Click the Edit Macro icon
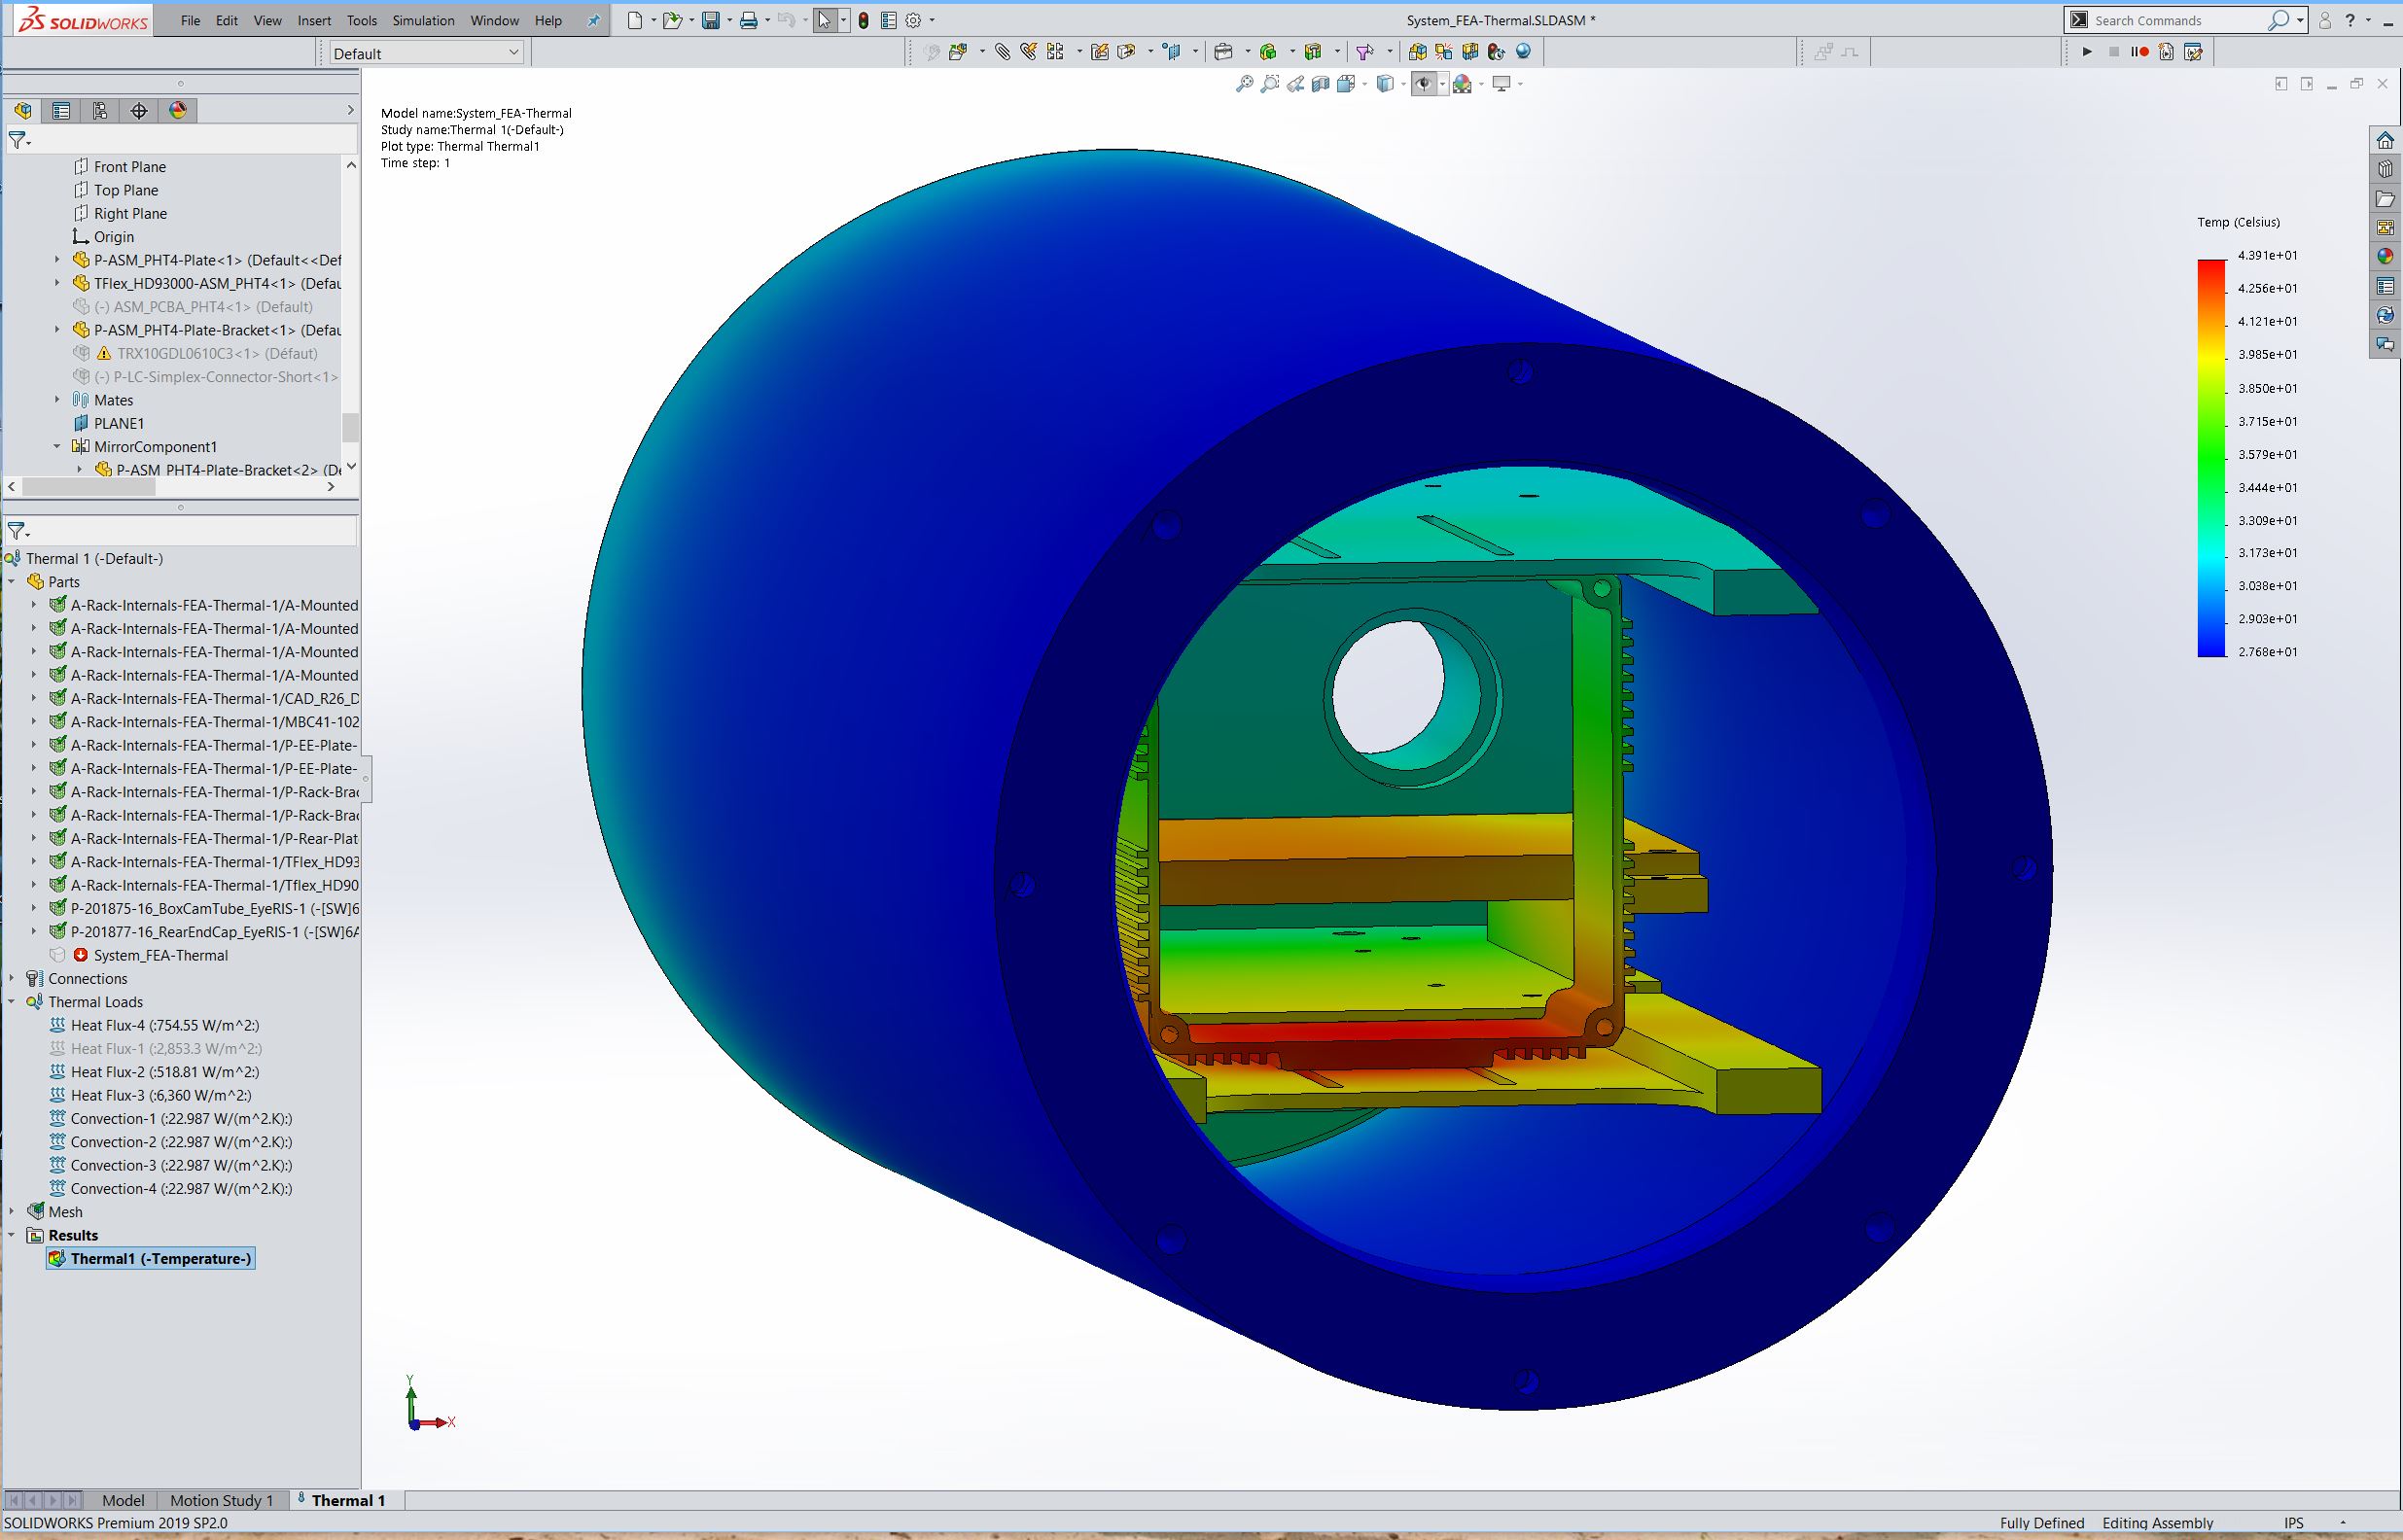 (2193, 52)
